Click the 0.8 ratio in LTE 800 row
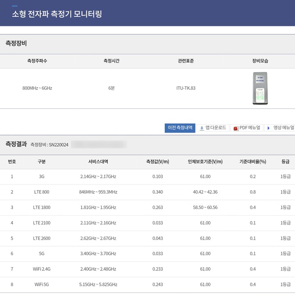The width and height of the screenshot is (295, 295). point(253,192)
